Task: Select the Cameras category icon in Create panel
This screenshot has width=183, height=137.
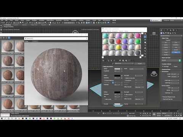Action: (168, 33)
